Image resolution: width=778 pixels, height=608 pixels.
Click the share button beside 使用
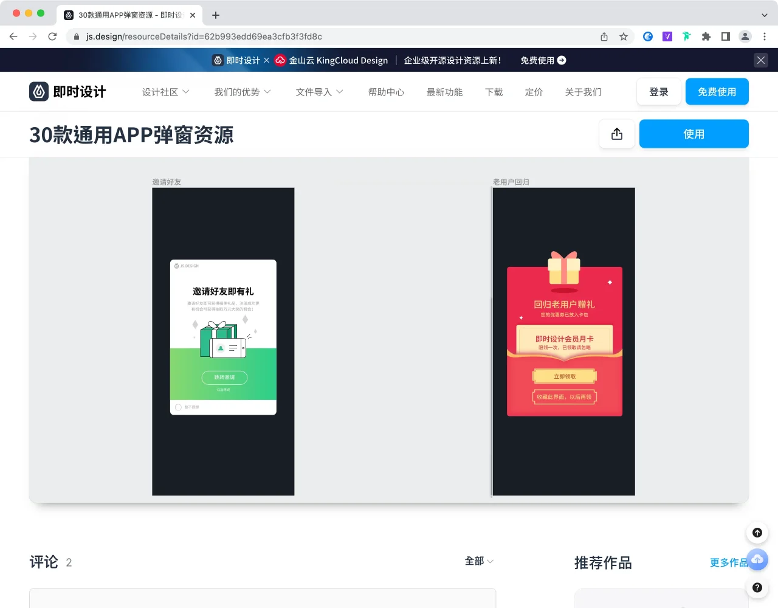[617, 134]
